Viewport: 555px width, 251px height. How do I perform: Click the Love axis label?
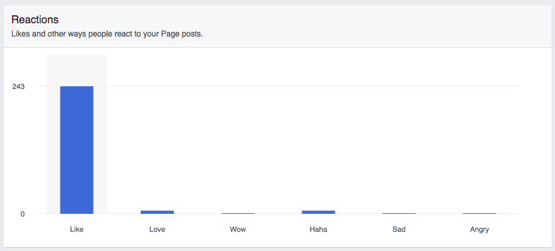tap(157, 229)
